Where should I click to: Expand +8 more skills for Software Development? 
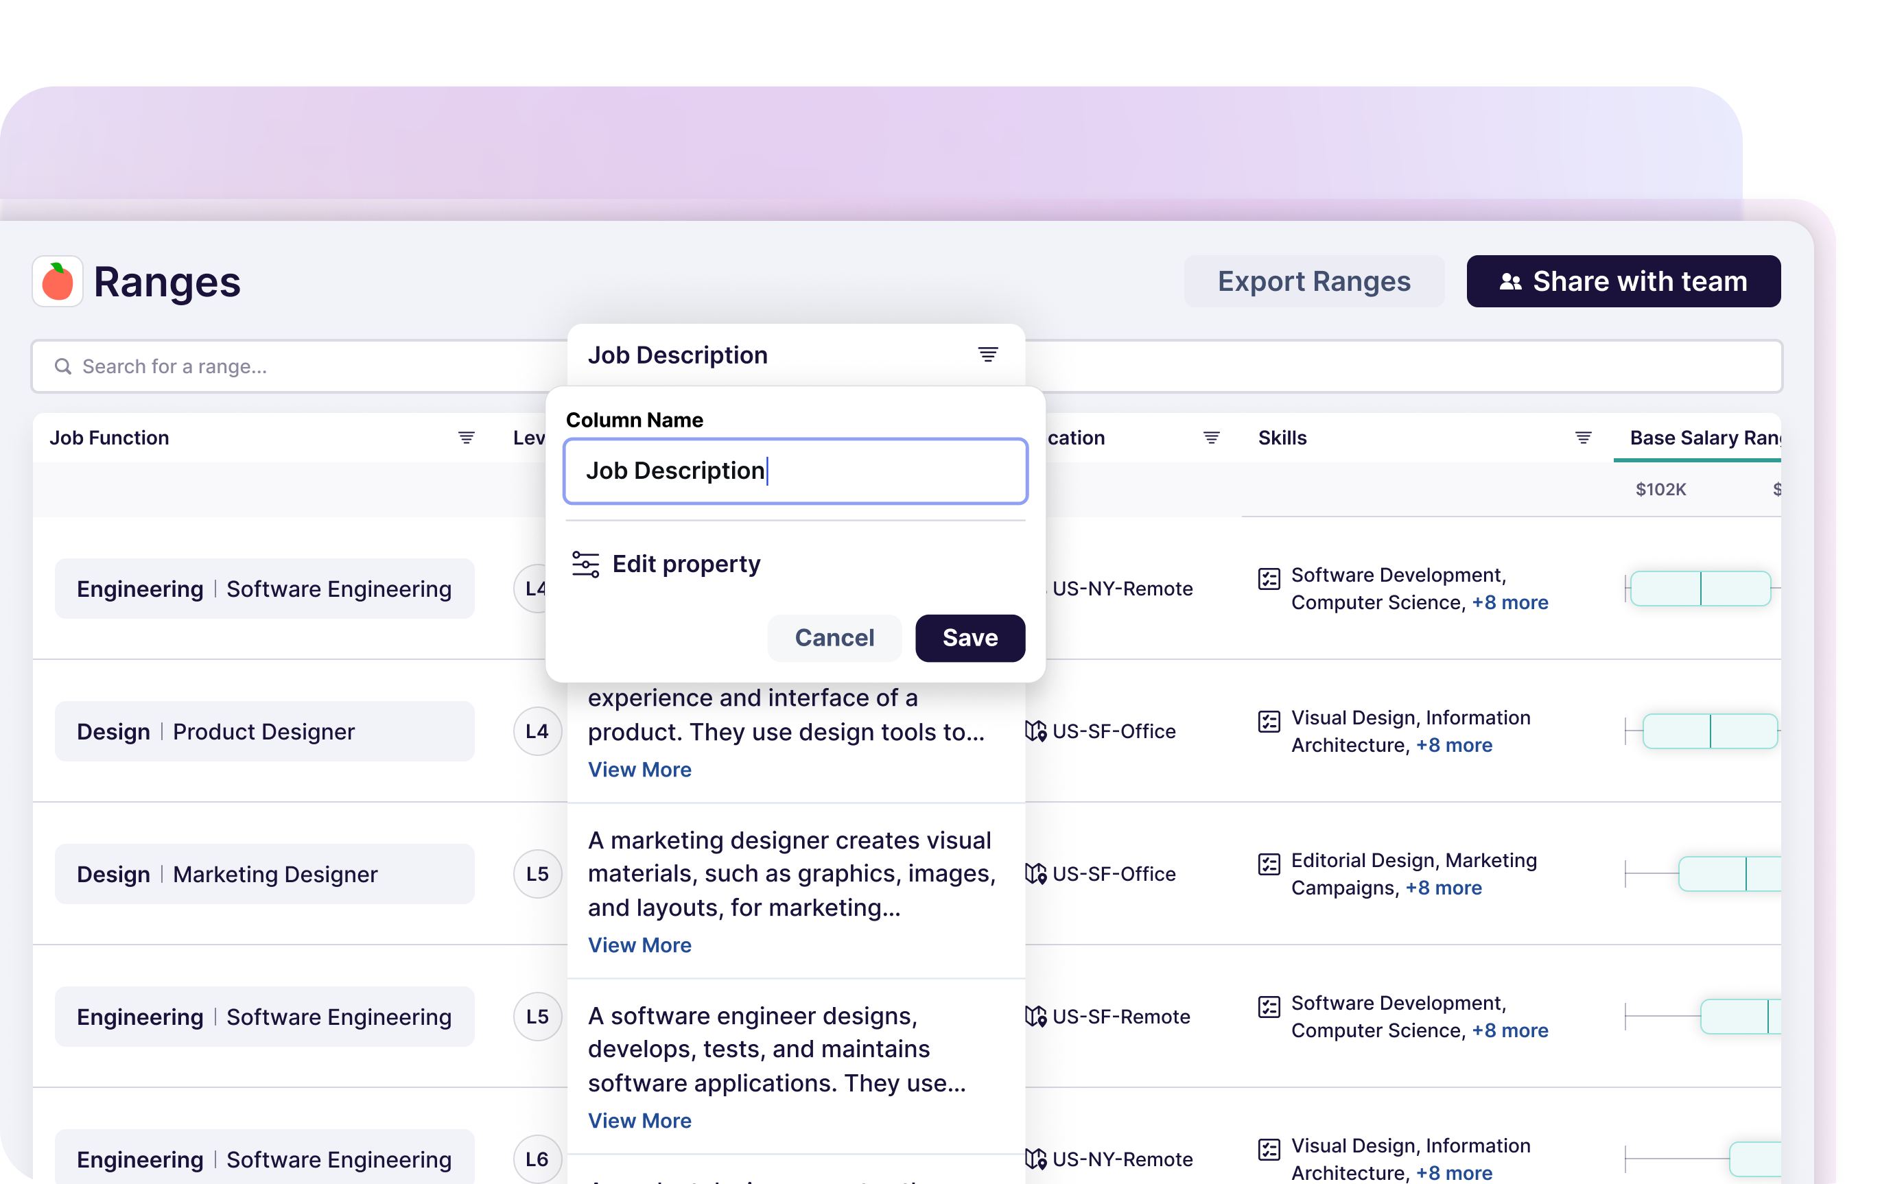pyautogui.click(x=1509, y=602)
